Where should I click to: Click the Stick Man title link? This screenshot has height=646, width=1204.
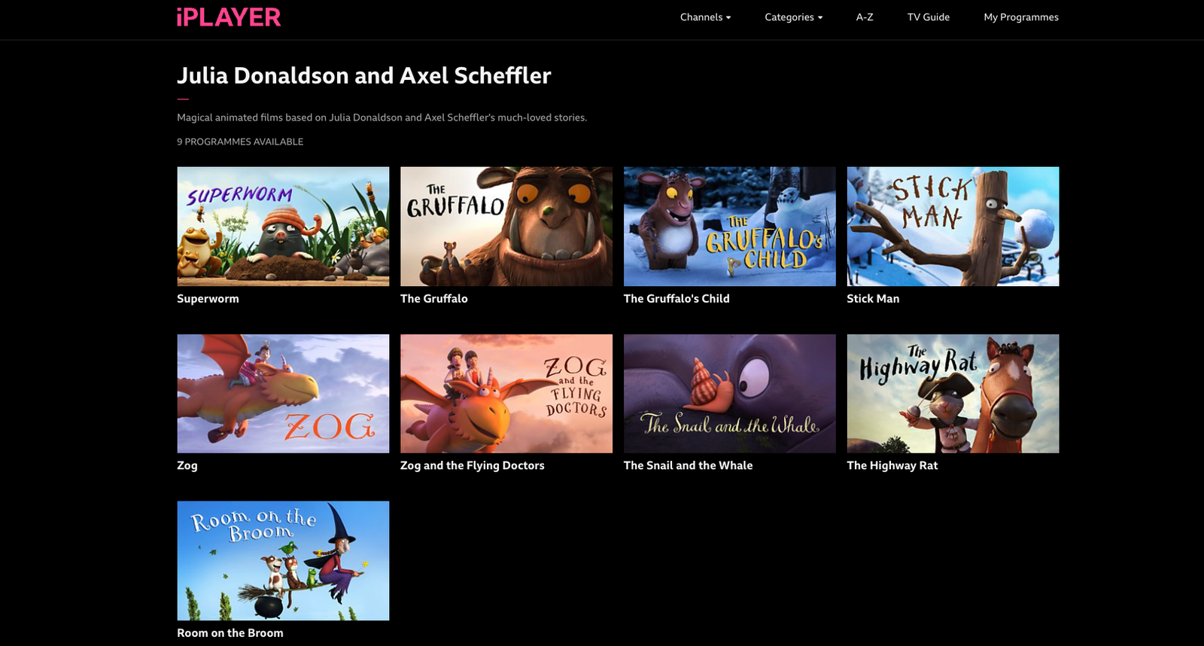(873, 299)
